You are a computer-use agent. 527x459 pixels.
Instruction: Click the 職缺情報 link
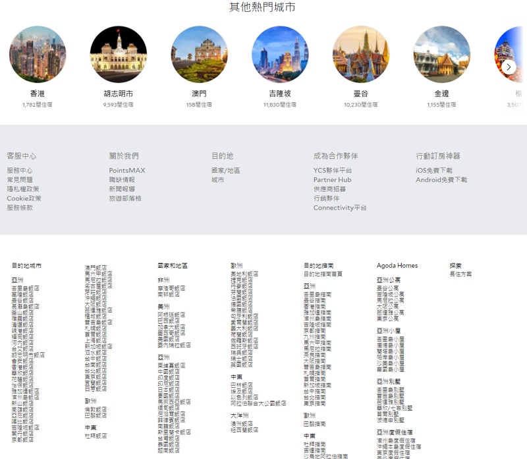click(x=122, y=179)
